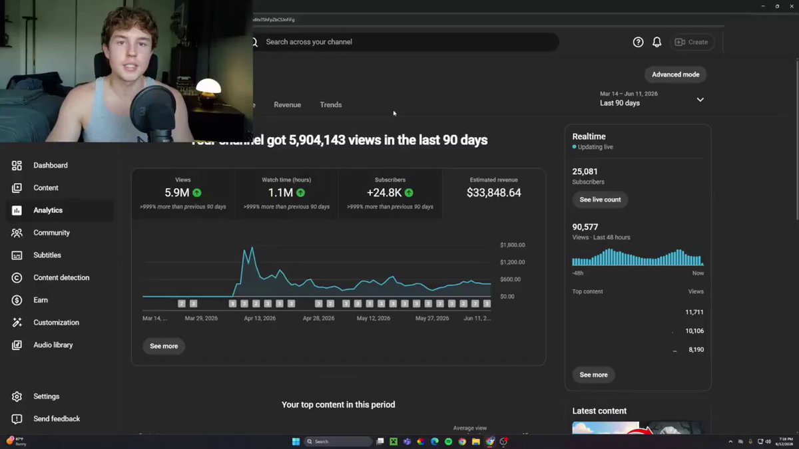Image resolution: width=799 pixels, height=449 pixels.
Task: Select the Estimated revenue metric card
Action: 493,194
